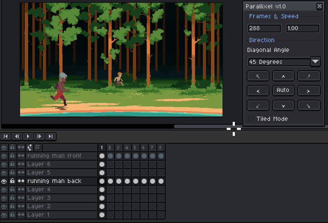
Task: Toggle visibility of Layer 3
Action: 4,198
